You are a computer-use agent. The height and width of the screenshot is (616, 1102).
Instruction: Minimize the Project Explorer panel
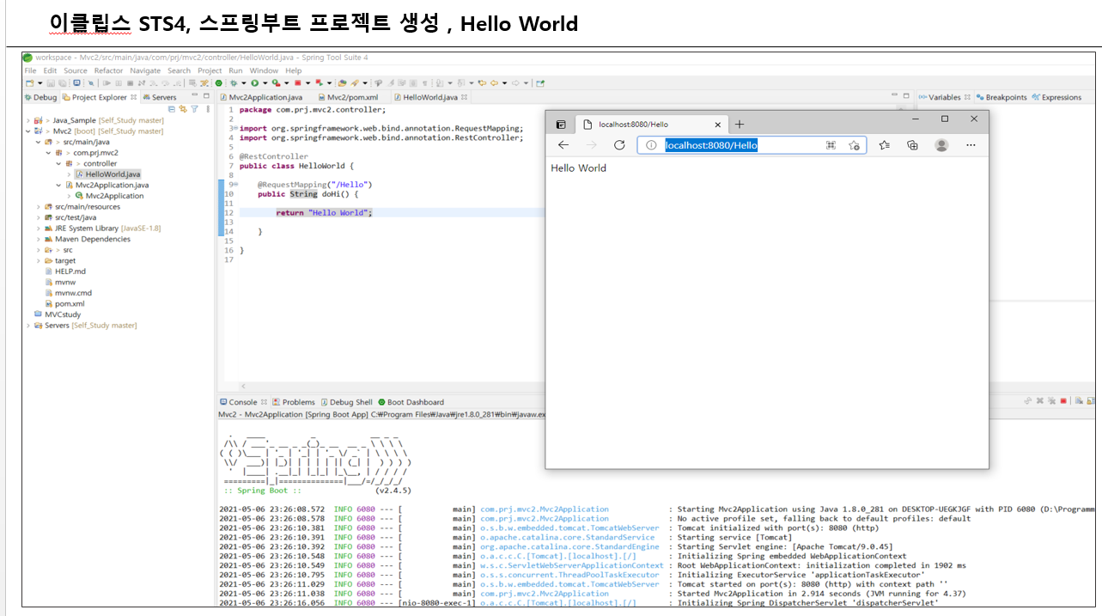point(195,95)
